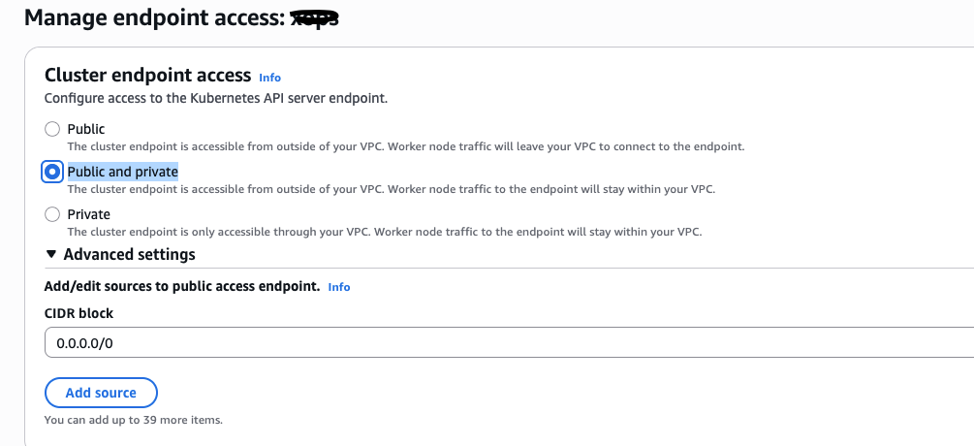Click the highlighted "Public and private" label text

click(x=123, y=172)
